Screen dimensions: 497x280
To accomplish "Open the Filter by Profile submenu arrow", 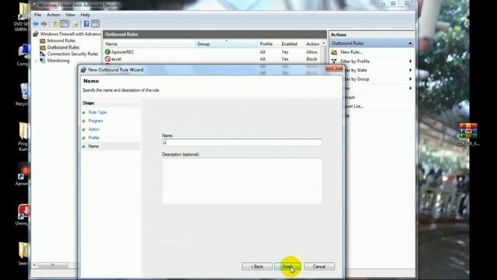I will (411, 61).
